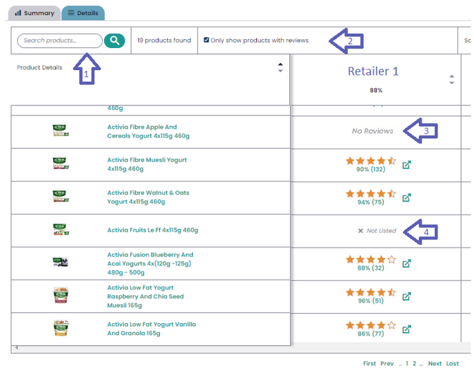Open external link for Activia Fusion Blueberry reviews

(406, 263)
